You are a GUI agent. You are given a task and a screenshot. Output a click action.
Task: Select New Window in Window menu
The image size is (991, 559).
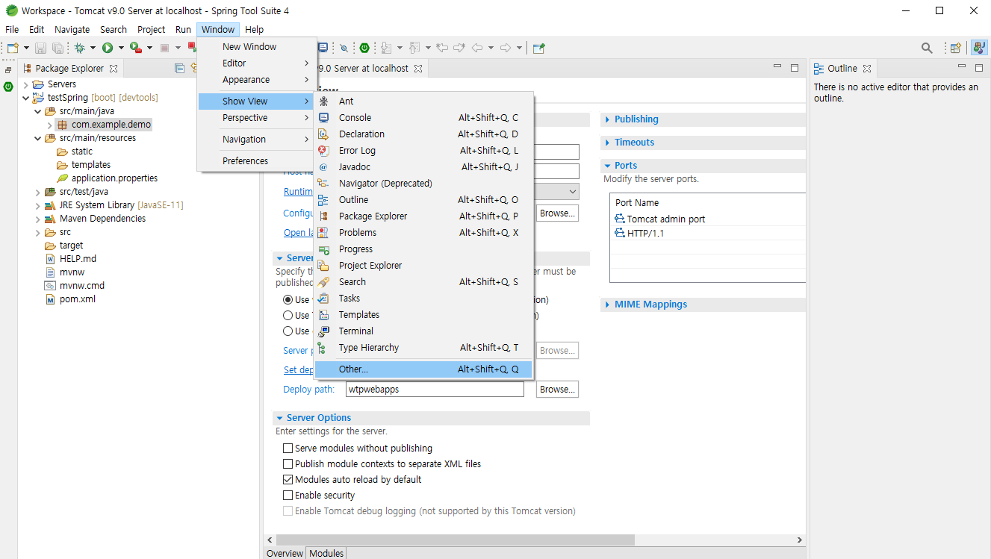click(257, 46)
